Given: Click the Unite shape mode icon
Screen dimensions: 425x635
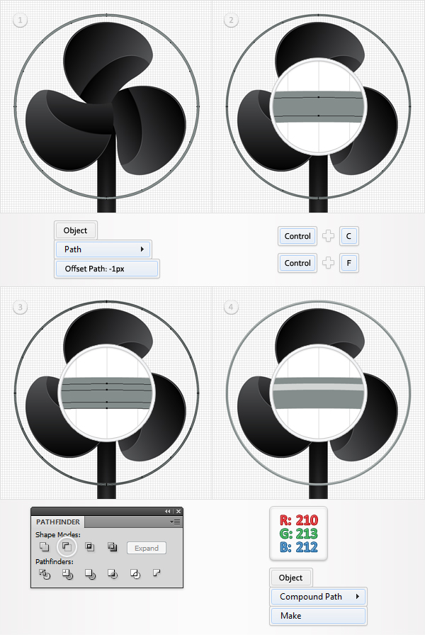Looking at the screenshot, I should click(44, 546).
